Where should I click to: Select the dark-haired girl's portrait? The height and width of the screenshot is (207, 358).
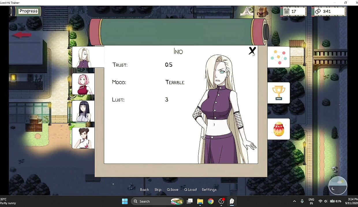(83, 111)
